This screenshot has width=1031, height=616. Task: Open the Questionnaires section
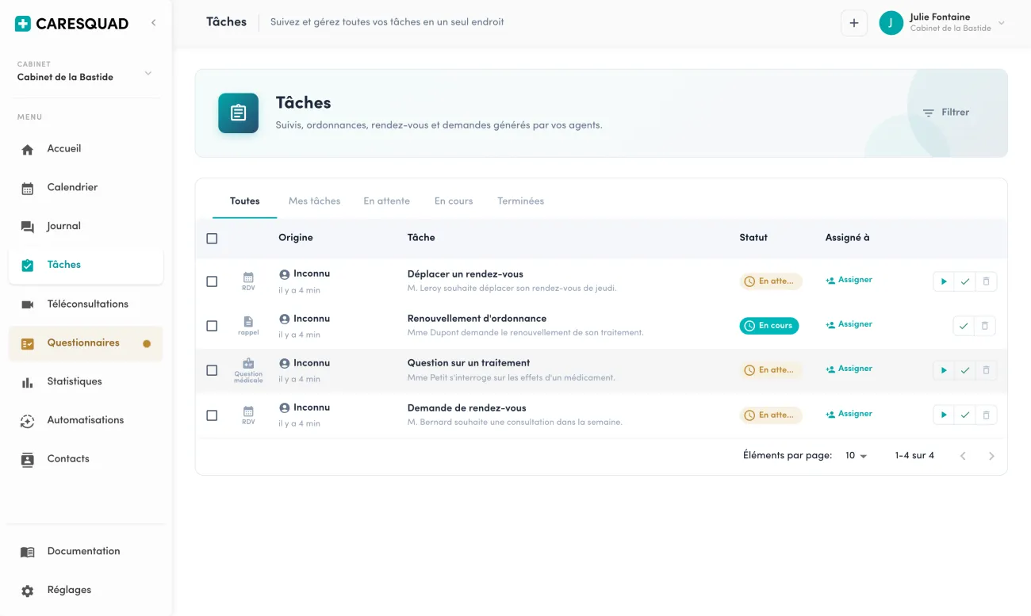(x=86, y=343)
